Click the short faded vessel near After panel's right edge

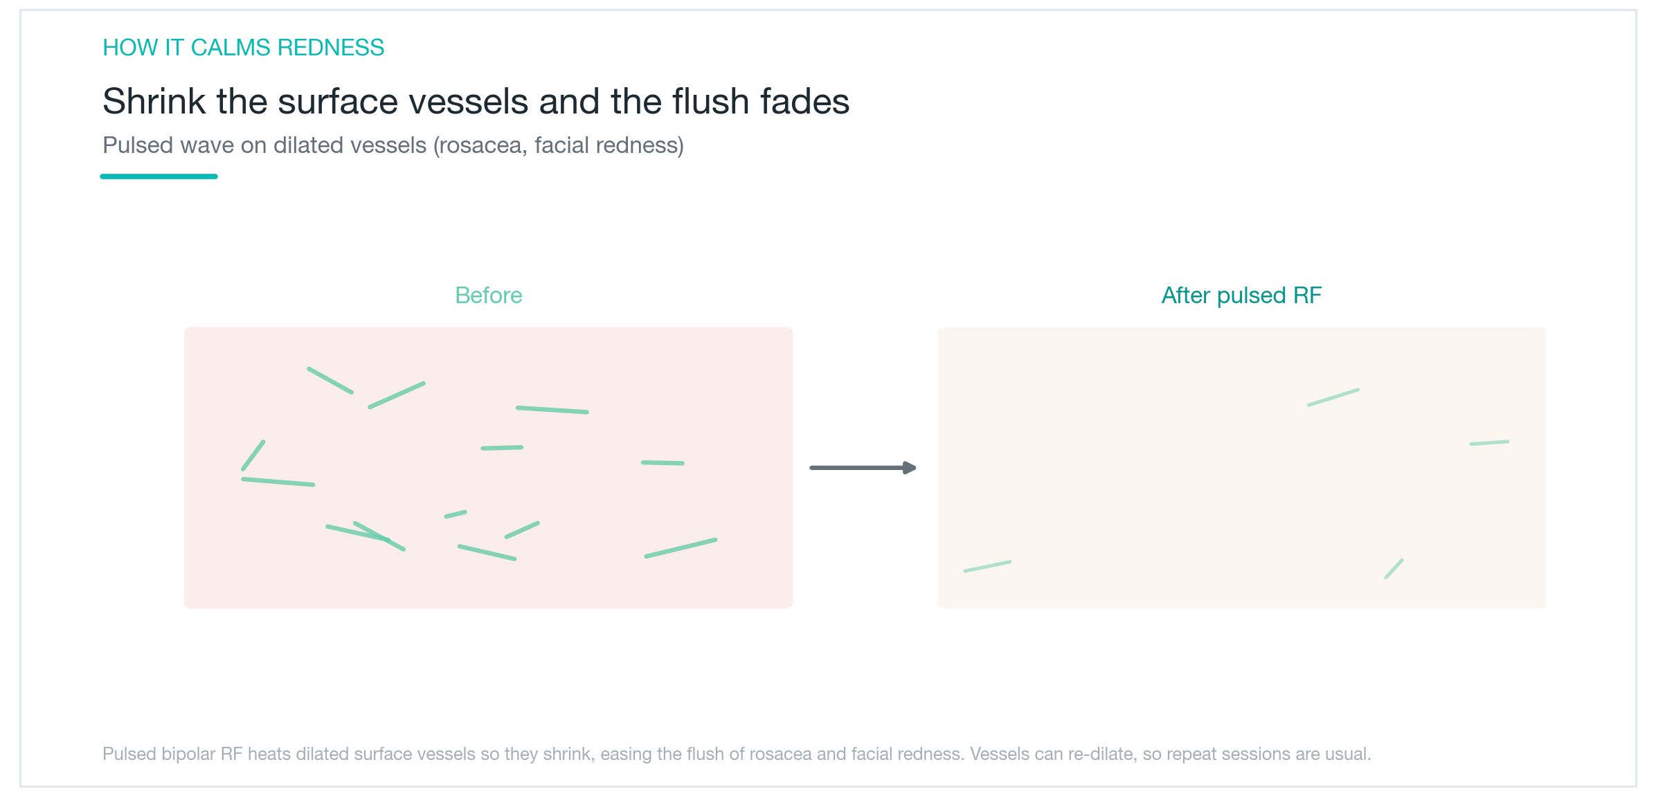pyautogui.click(x=1489, y=442)
